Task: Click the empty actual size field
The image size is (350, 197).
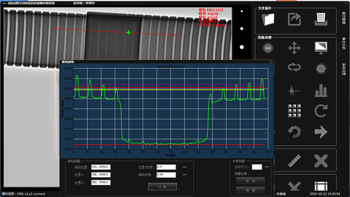Action: [x=257, y=167]
